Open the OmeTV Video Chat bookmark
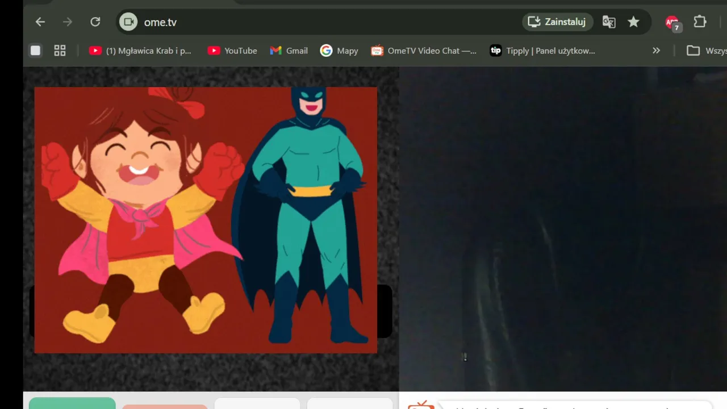Screen dimensions: 727x409 (x=424, y=51)
